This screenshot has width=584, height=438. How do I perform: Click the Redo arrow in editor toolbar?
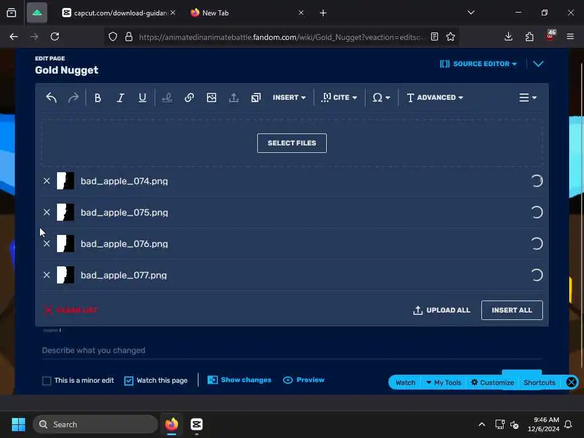click(x=74, y=98)
